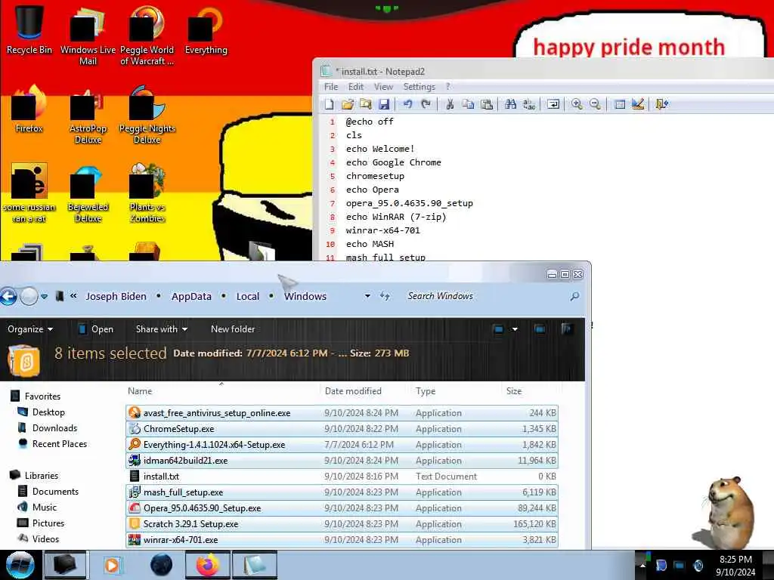Select avast_free_antivirus_setup_online.exe file

click(x=342, y=413)
